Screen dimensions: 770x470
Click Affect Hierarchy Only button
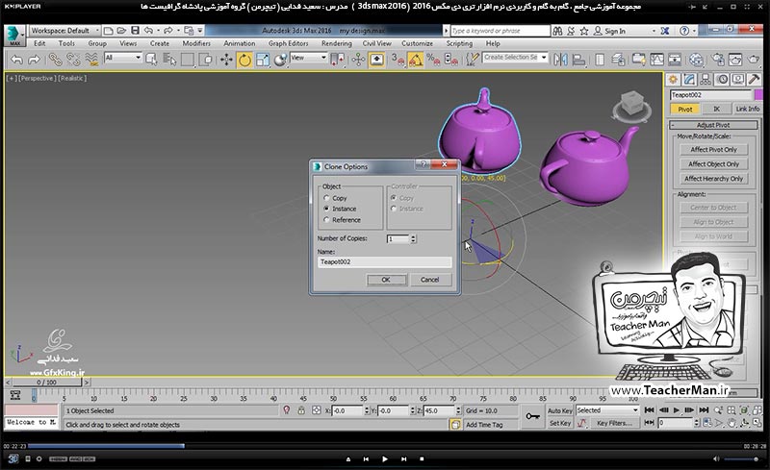[x=714, y=179]
